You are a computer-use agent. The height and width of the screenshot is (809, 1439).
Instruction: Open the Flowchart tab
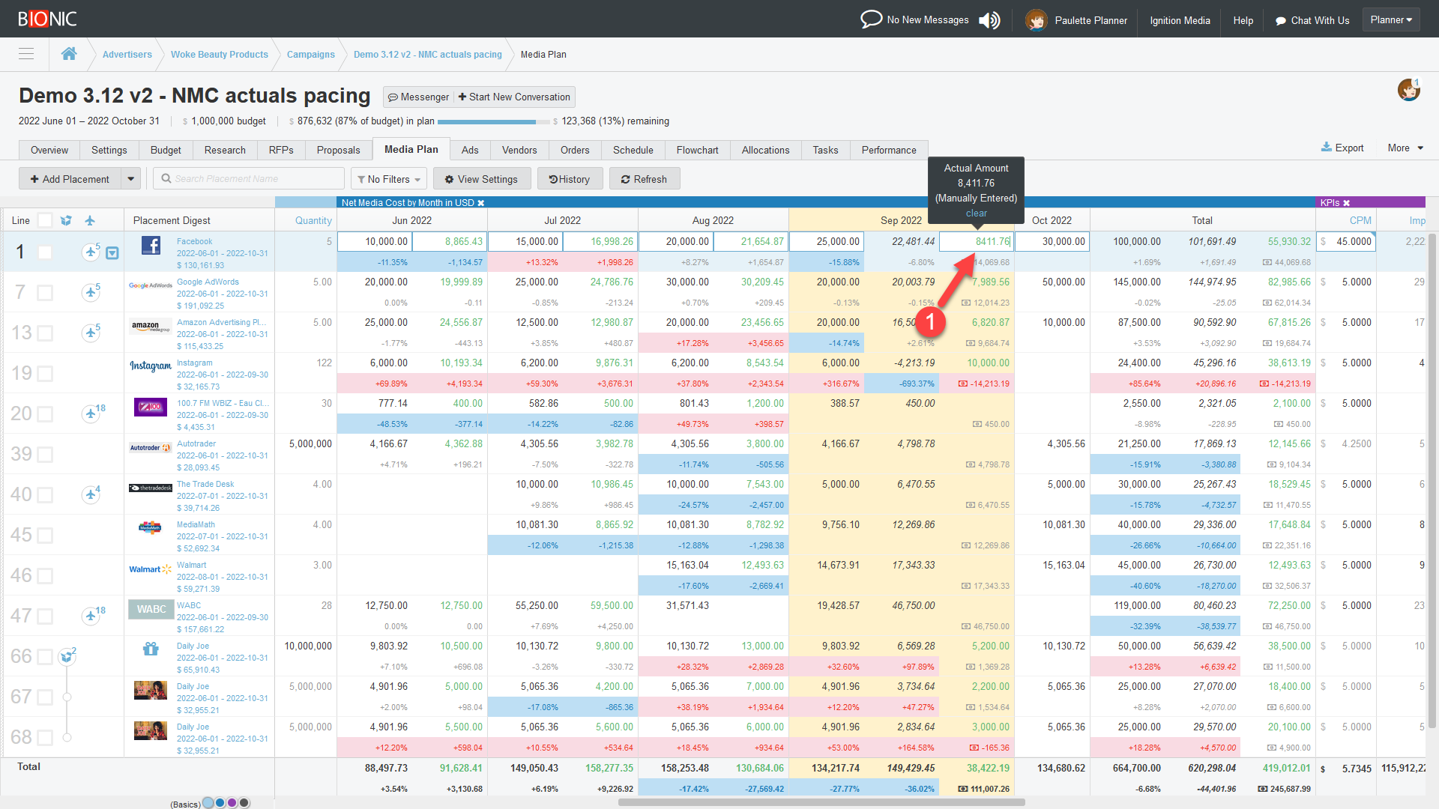pyautogui.click(x=697, y=150)
